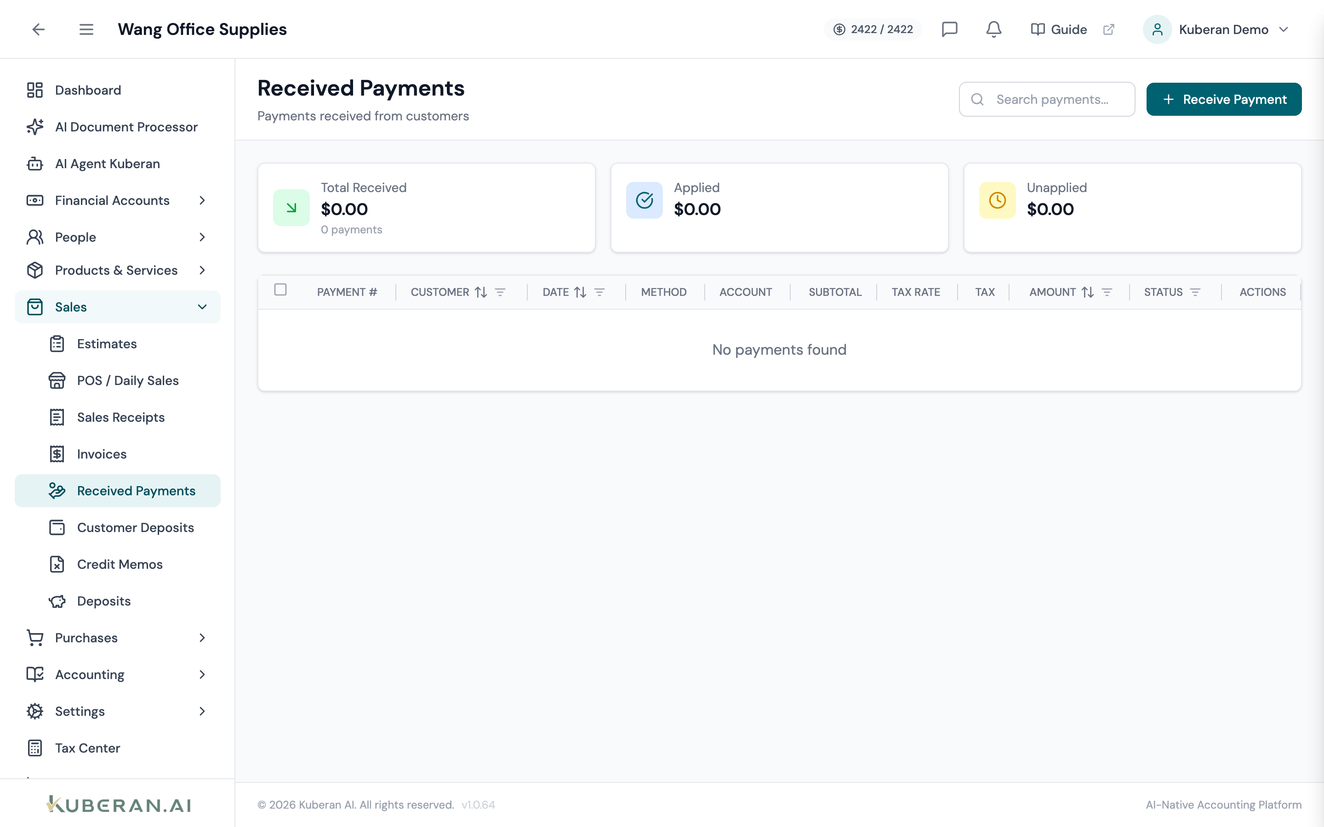Select Received Payments menu item
Viewport: 1324px width, 827px height.
117,491
